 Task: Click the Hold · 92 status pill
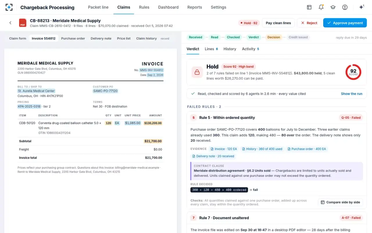(x=249, y=23)
